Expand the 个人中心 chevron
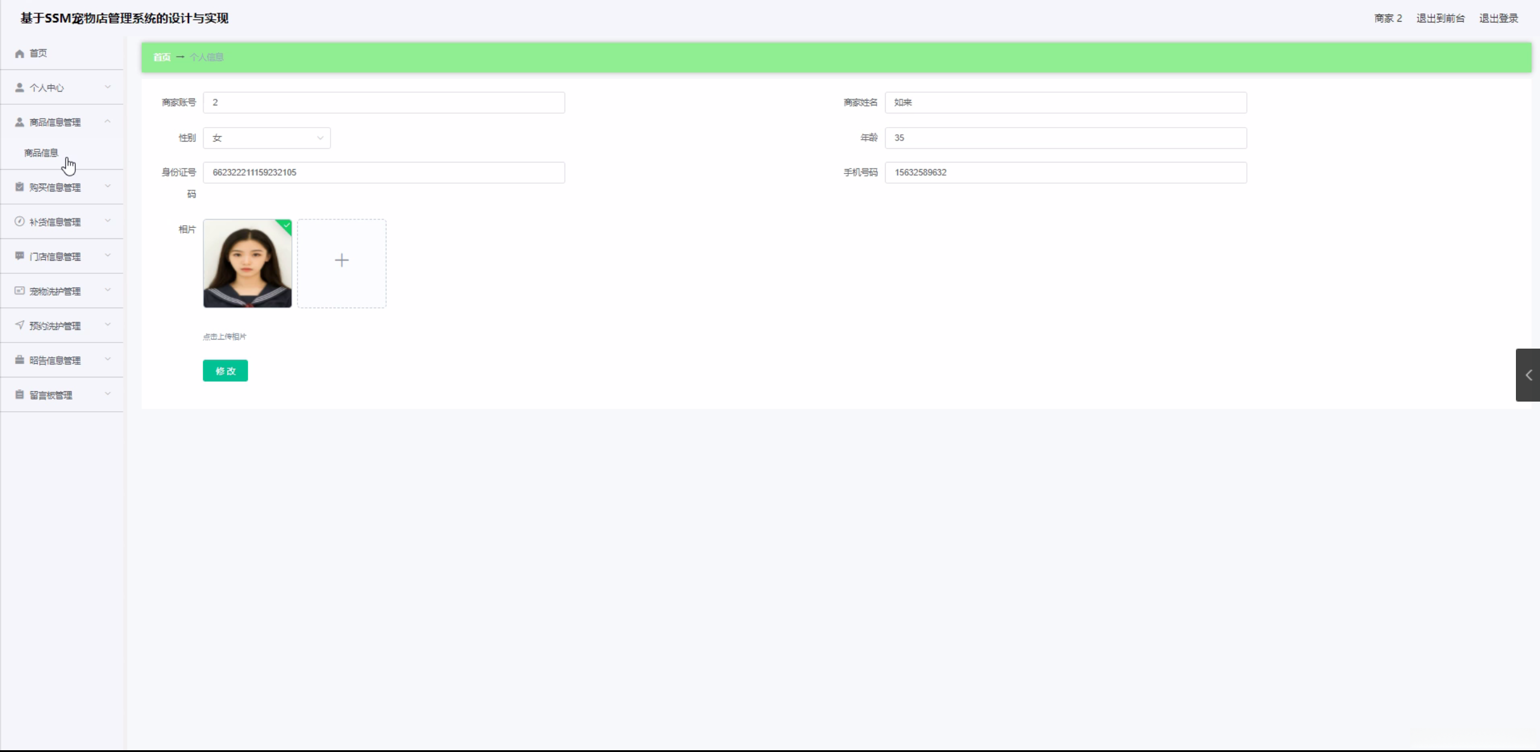This screenshot has width=1540, height=752. [x=108, y=87]
